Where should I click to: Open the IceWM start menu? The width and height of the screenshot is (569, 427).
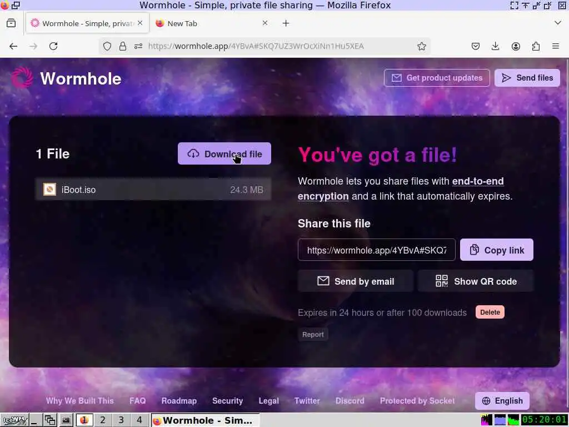pos(15,420)
